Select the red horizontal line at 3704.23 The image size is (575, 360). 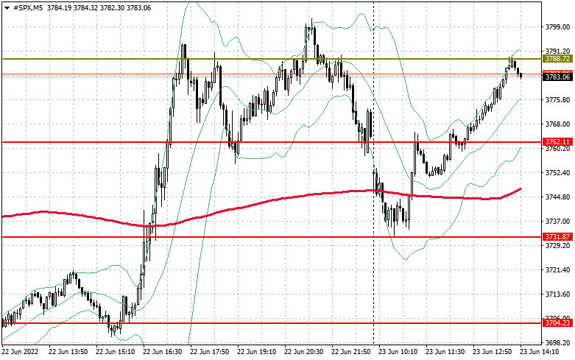tap(272, 323)
